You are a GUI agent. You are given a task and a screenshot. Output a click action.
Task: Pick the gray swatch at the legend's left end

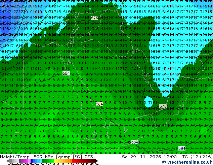click(8, 161)
